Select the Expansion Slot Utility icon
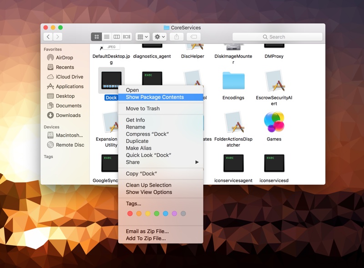The image size is (364, 268). (x=111, y=122)
